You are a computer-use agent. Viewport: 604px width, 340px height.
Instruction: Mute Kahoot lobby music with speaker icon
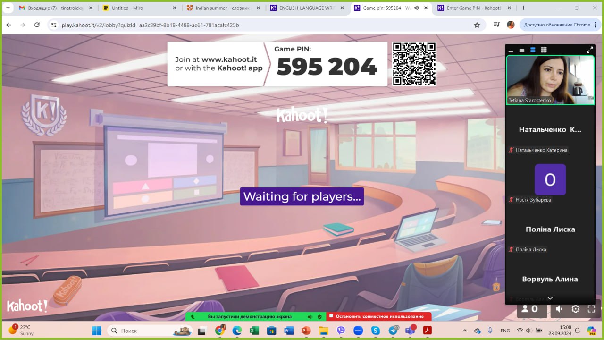click(559, 309)
